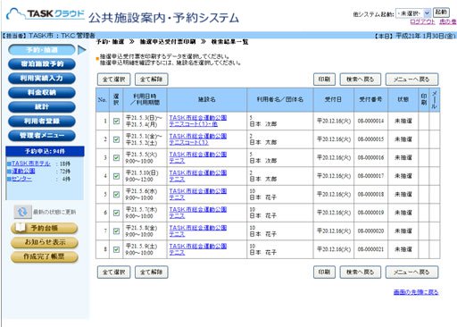Uncheck row number 6 (08-0000019)
457x327 pixels.
(116, 213)
